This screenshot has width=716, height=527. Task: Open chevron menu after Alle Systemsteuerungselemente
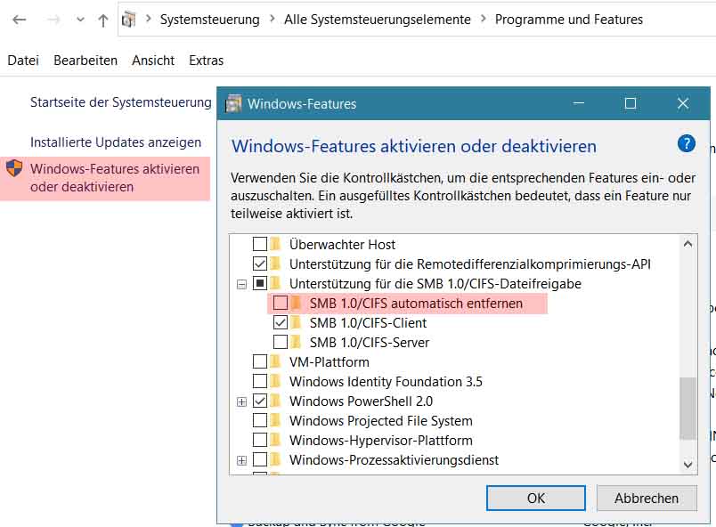[x=483, y=19]
